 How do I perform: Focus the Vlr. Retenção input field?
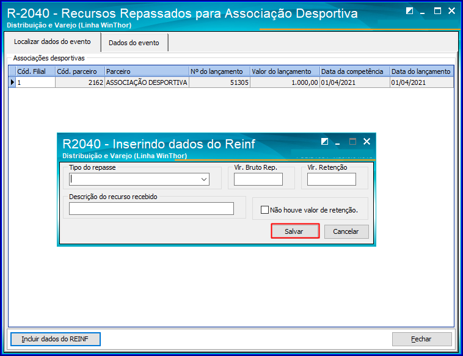[x=331, y=179]
